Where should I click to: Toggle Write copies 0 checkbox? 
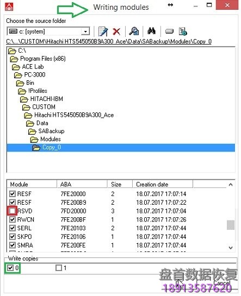(10, 268)
